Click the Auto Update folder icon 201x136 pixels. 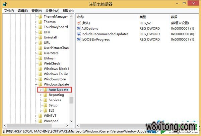tap(45, 90)
